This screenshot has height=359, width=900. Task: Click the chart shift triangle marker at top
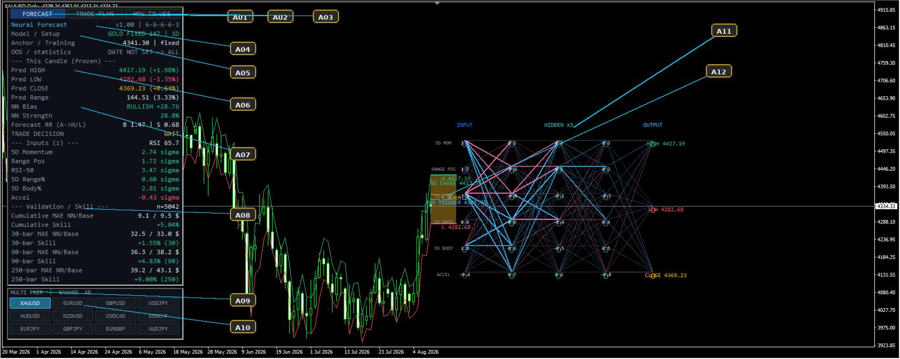[x=437, y=3]
